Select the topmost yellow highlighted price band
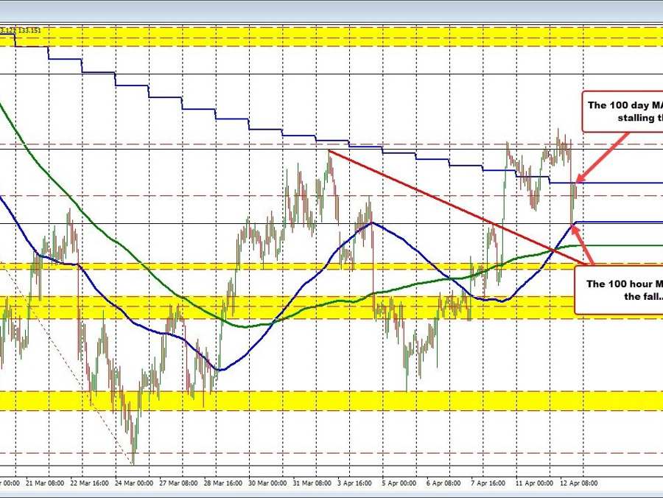663x498 pixels. coord(331,35)
